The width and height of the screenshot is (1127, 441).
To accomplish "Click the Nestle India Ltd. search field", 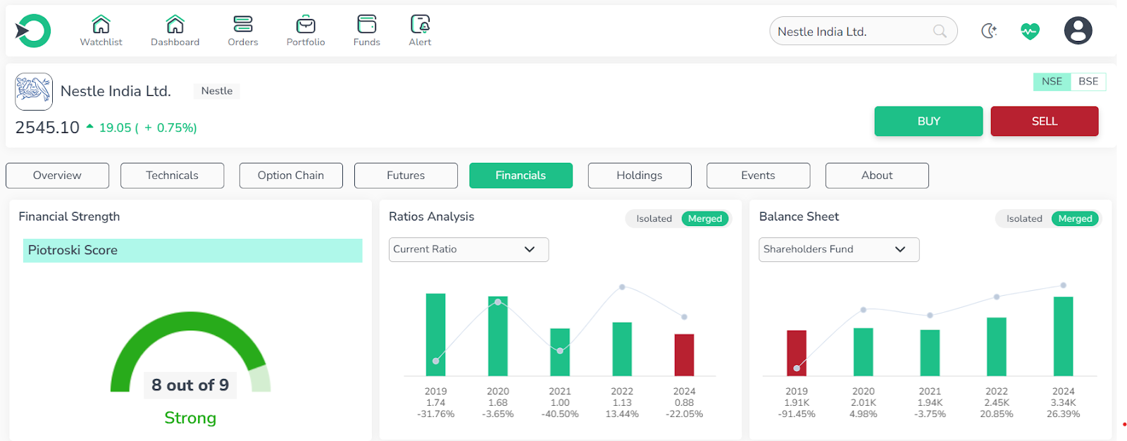I will coord(852,32).
